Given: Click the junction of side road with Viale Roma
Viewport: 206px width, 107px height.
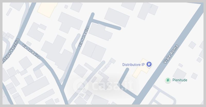Looking at the screenshot, I should [137, 97].
